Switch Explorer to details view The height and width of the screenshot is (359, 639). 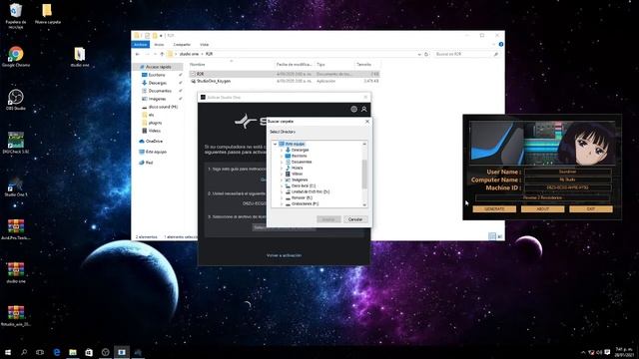[492, 236]
